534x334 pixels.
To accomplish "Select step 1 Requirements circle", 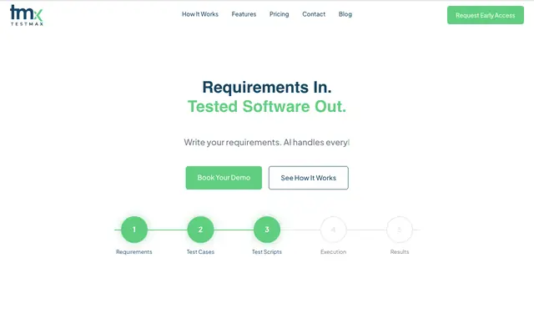I will [x=134, y=230].
